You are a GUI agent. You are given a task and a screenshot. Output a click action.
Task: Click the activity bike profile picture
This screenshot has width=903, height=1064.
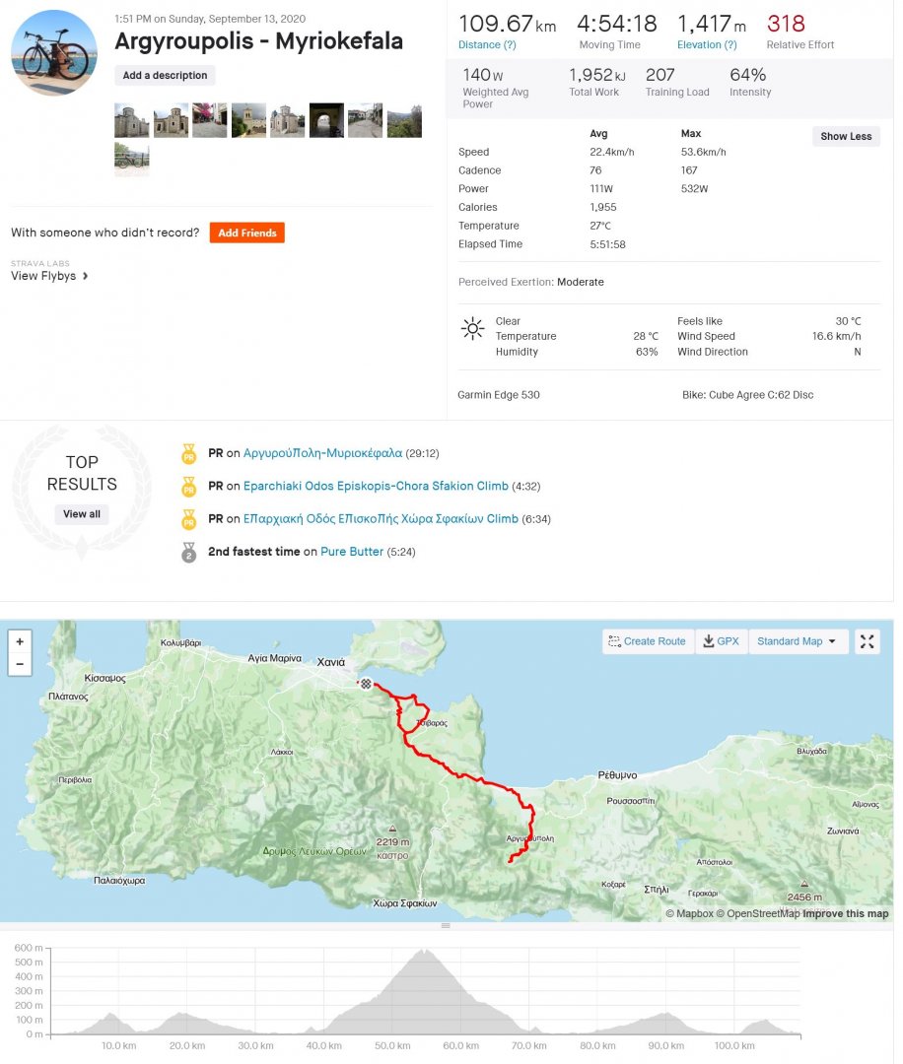coord(54,53)
